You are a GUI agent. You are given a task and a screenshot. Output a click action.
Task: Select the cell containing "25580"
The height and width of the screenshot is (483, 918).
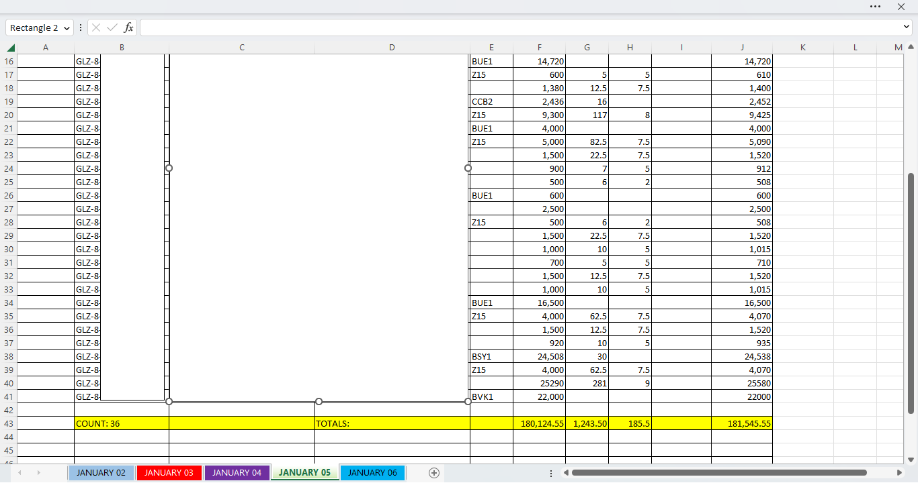click(742, 383)
